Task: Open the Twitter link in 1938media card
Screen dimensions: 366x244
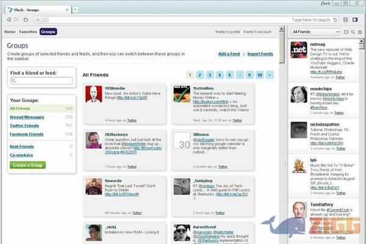Action: click(x=132, y=121)
